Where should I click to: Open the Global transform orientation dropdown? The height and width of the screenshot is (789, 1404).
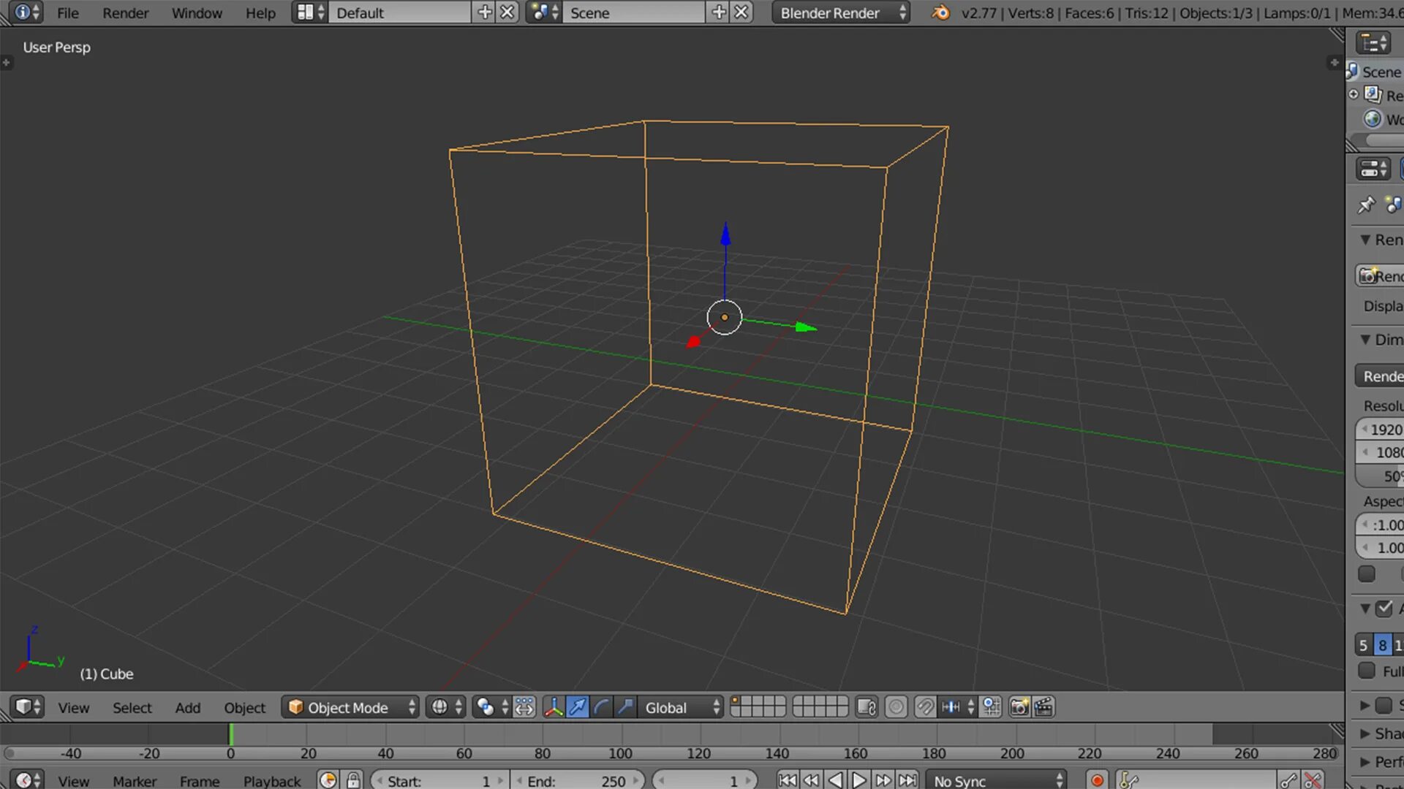tap(679, 707)
